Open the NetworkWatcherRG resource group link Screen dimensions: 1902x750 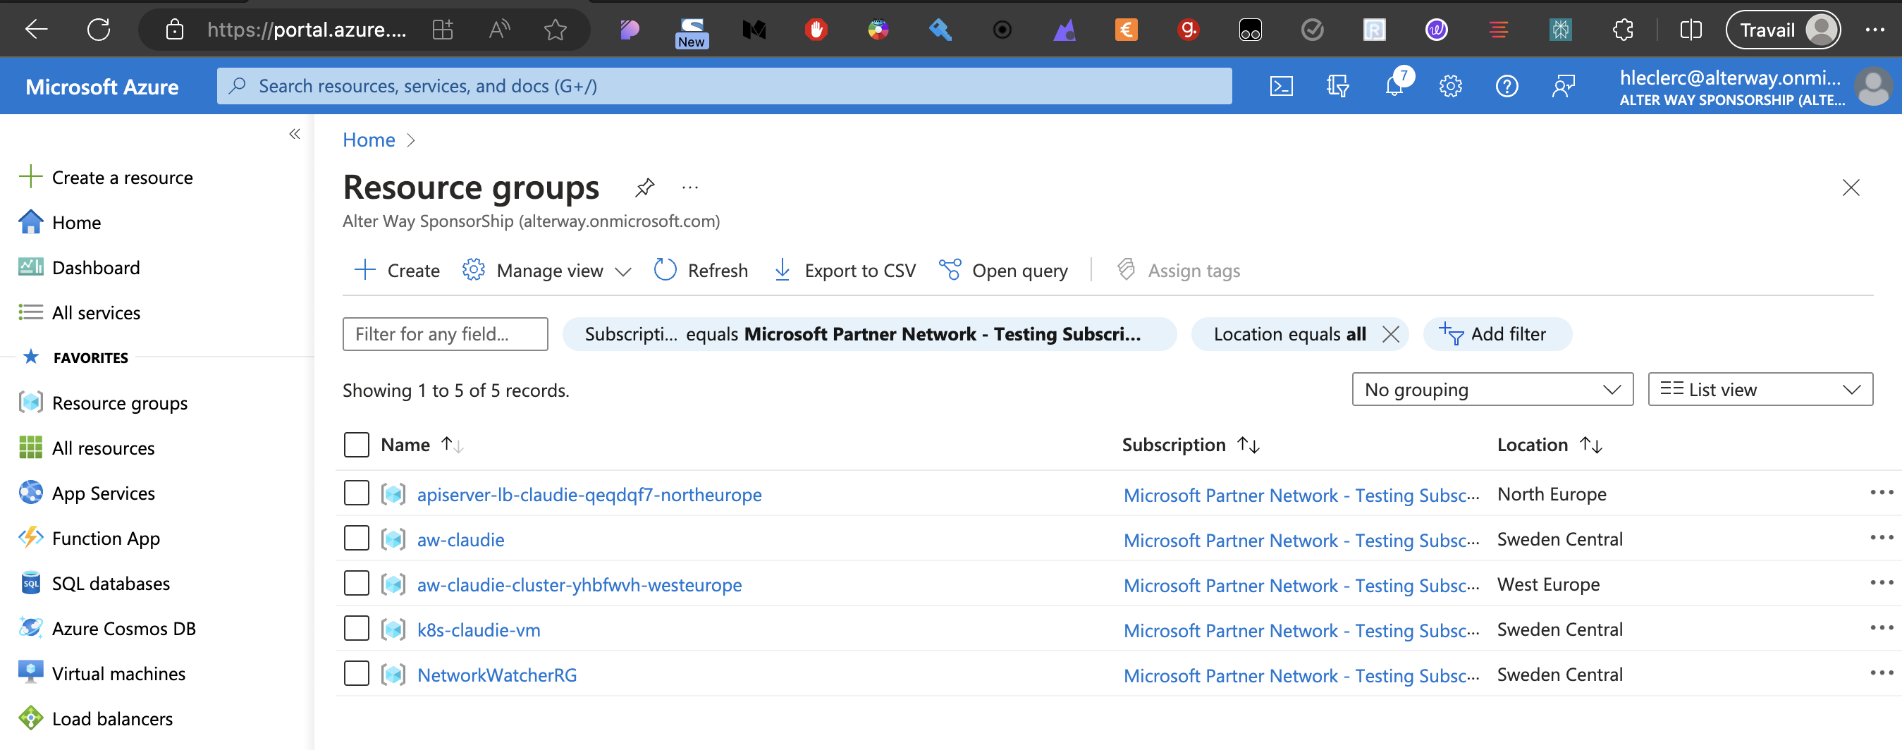click(497, 675)
